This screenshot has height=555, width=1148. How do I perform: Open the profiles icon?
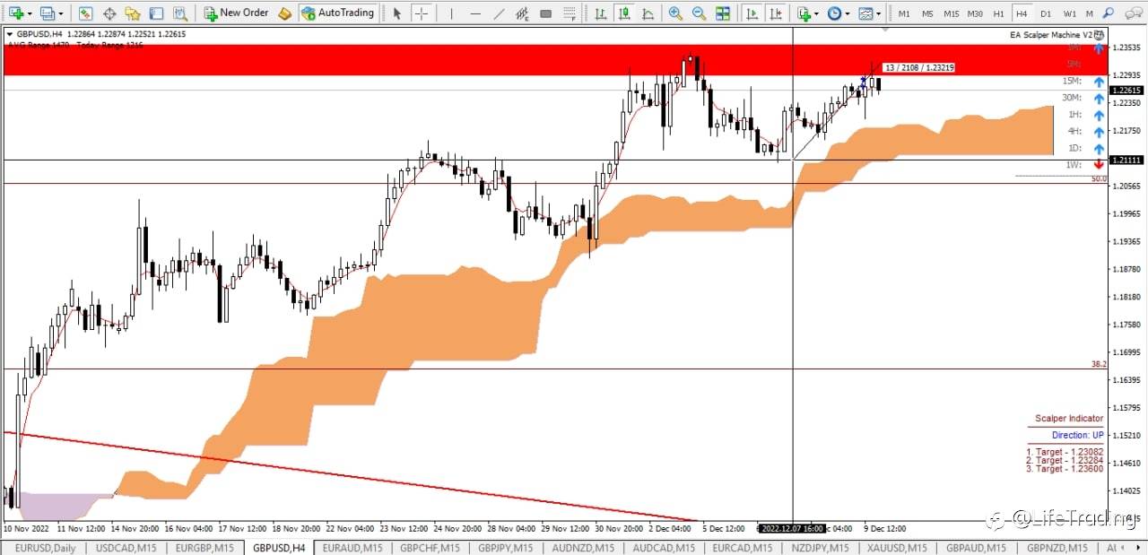tap(48, 13)
